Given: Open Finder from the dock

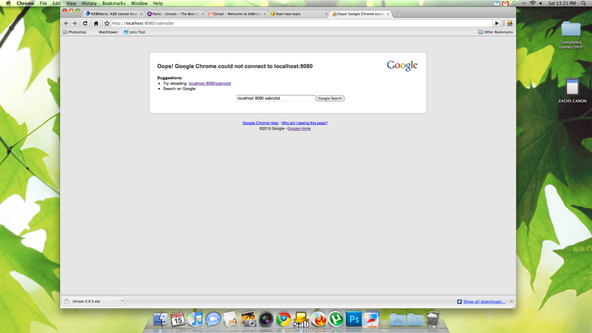Looking at the screenshot, I should 160,319.
